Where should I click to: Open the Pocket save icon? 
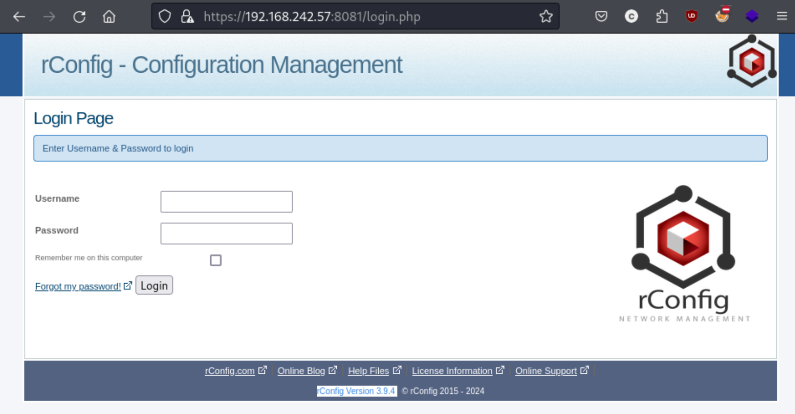click(x=601, y=17)
